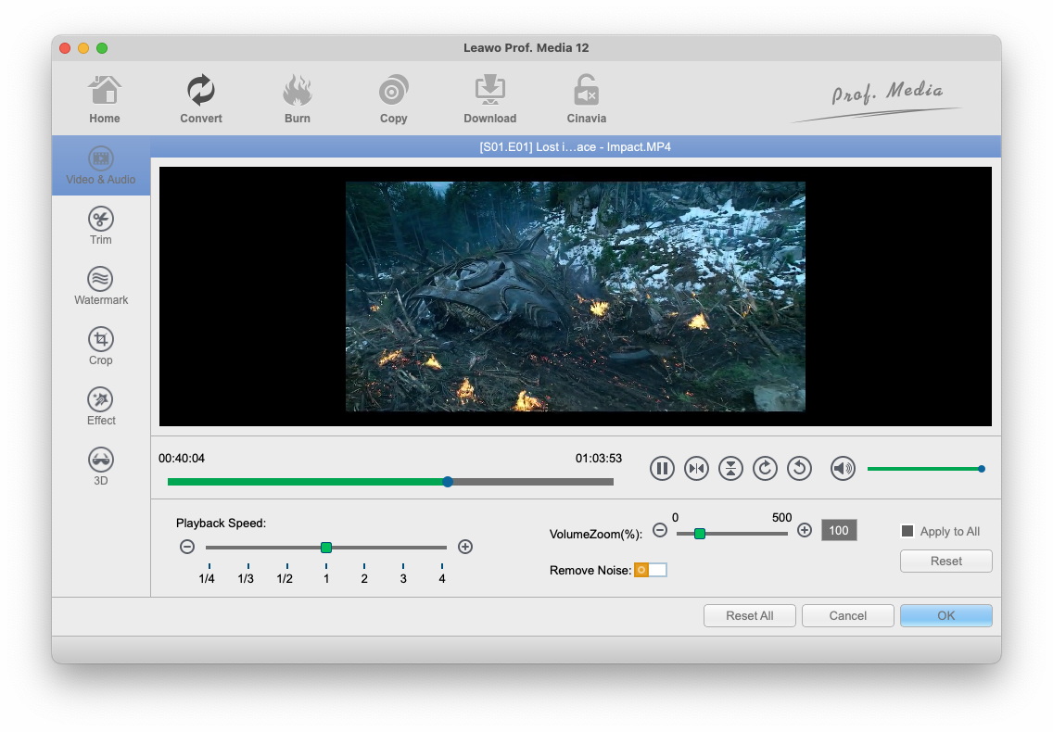The image size is (1053, 732).
Task: Open the Crop editing panel
Action: 100,347
